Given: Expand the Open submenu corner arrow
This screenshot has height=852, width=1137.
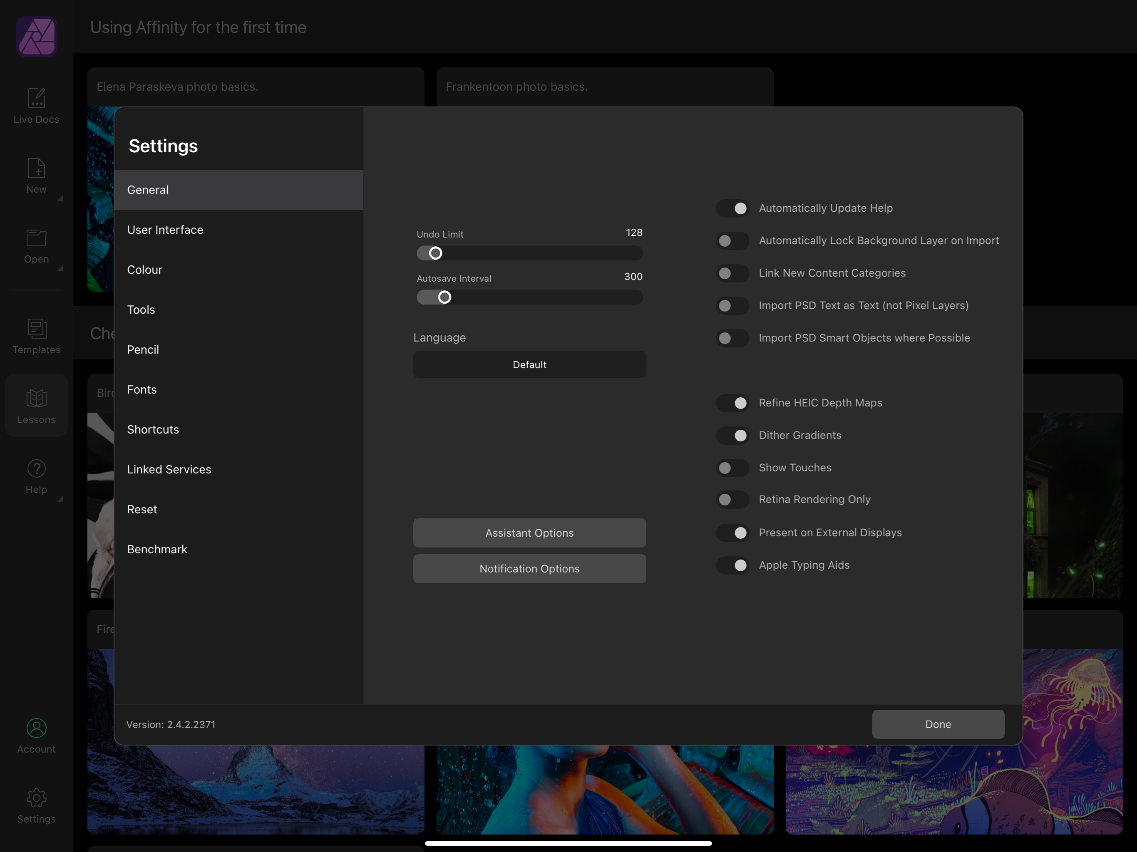Looking at the screenshot, I should (x=60, y=268).
